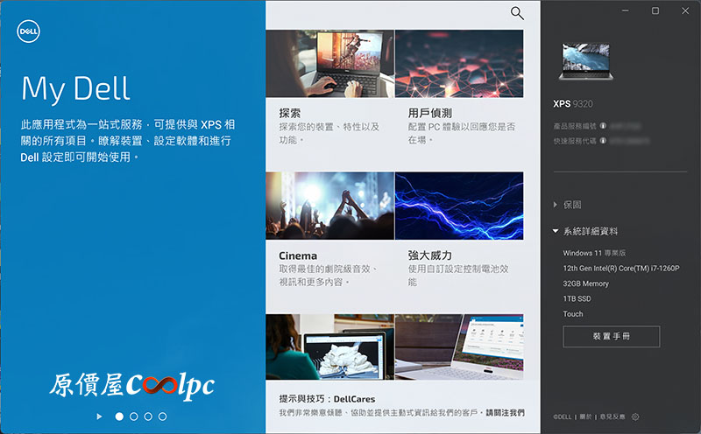Screen dimensions: 701x434
Task: Select the first carousel page dot
Action: [x=119, y=416]
